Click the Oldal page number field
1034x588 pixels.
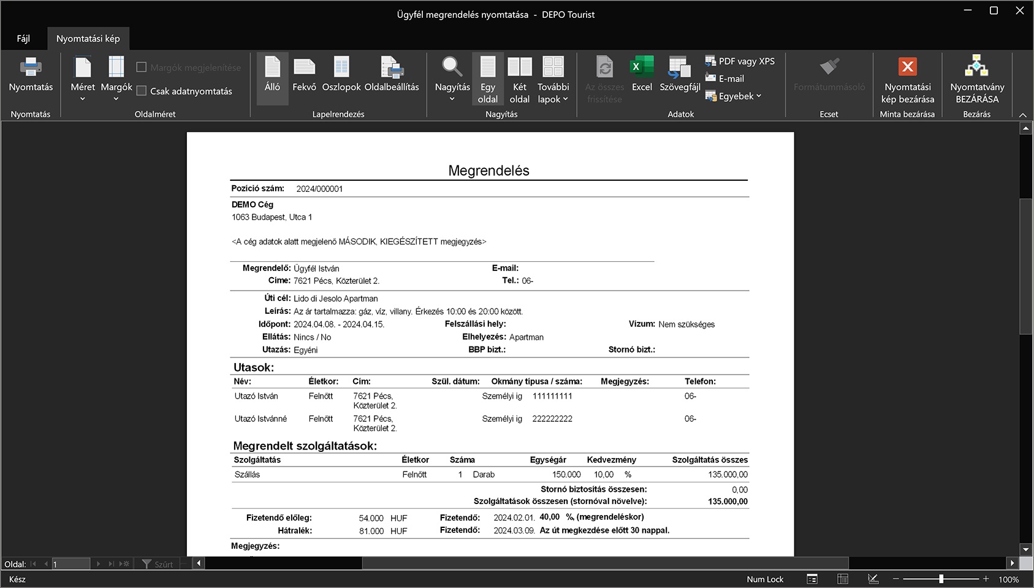point(70,564)
